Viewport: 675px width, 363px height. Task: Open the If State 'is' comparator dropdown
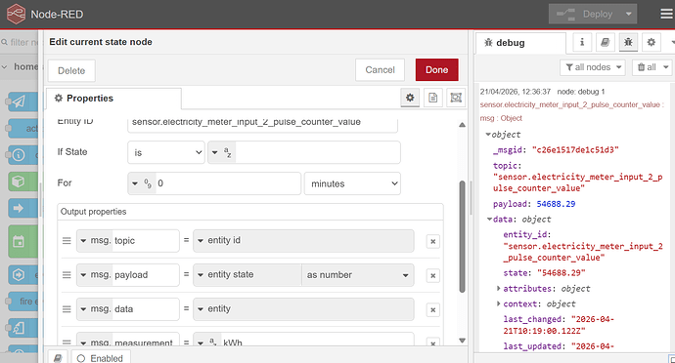(x=166, y=152)
